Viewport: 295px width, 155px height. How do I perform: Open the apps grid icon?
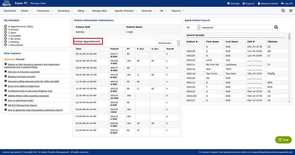point(291,11)
